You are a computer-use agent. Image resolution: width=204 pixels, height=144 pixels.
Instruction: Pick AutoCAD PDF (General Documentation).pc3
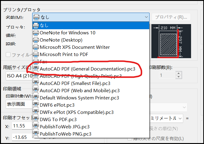tap(91, 69)
